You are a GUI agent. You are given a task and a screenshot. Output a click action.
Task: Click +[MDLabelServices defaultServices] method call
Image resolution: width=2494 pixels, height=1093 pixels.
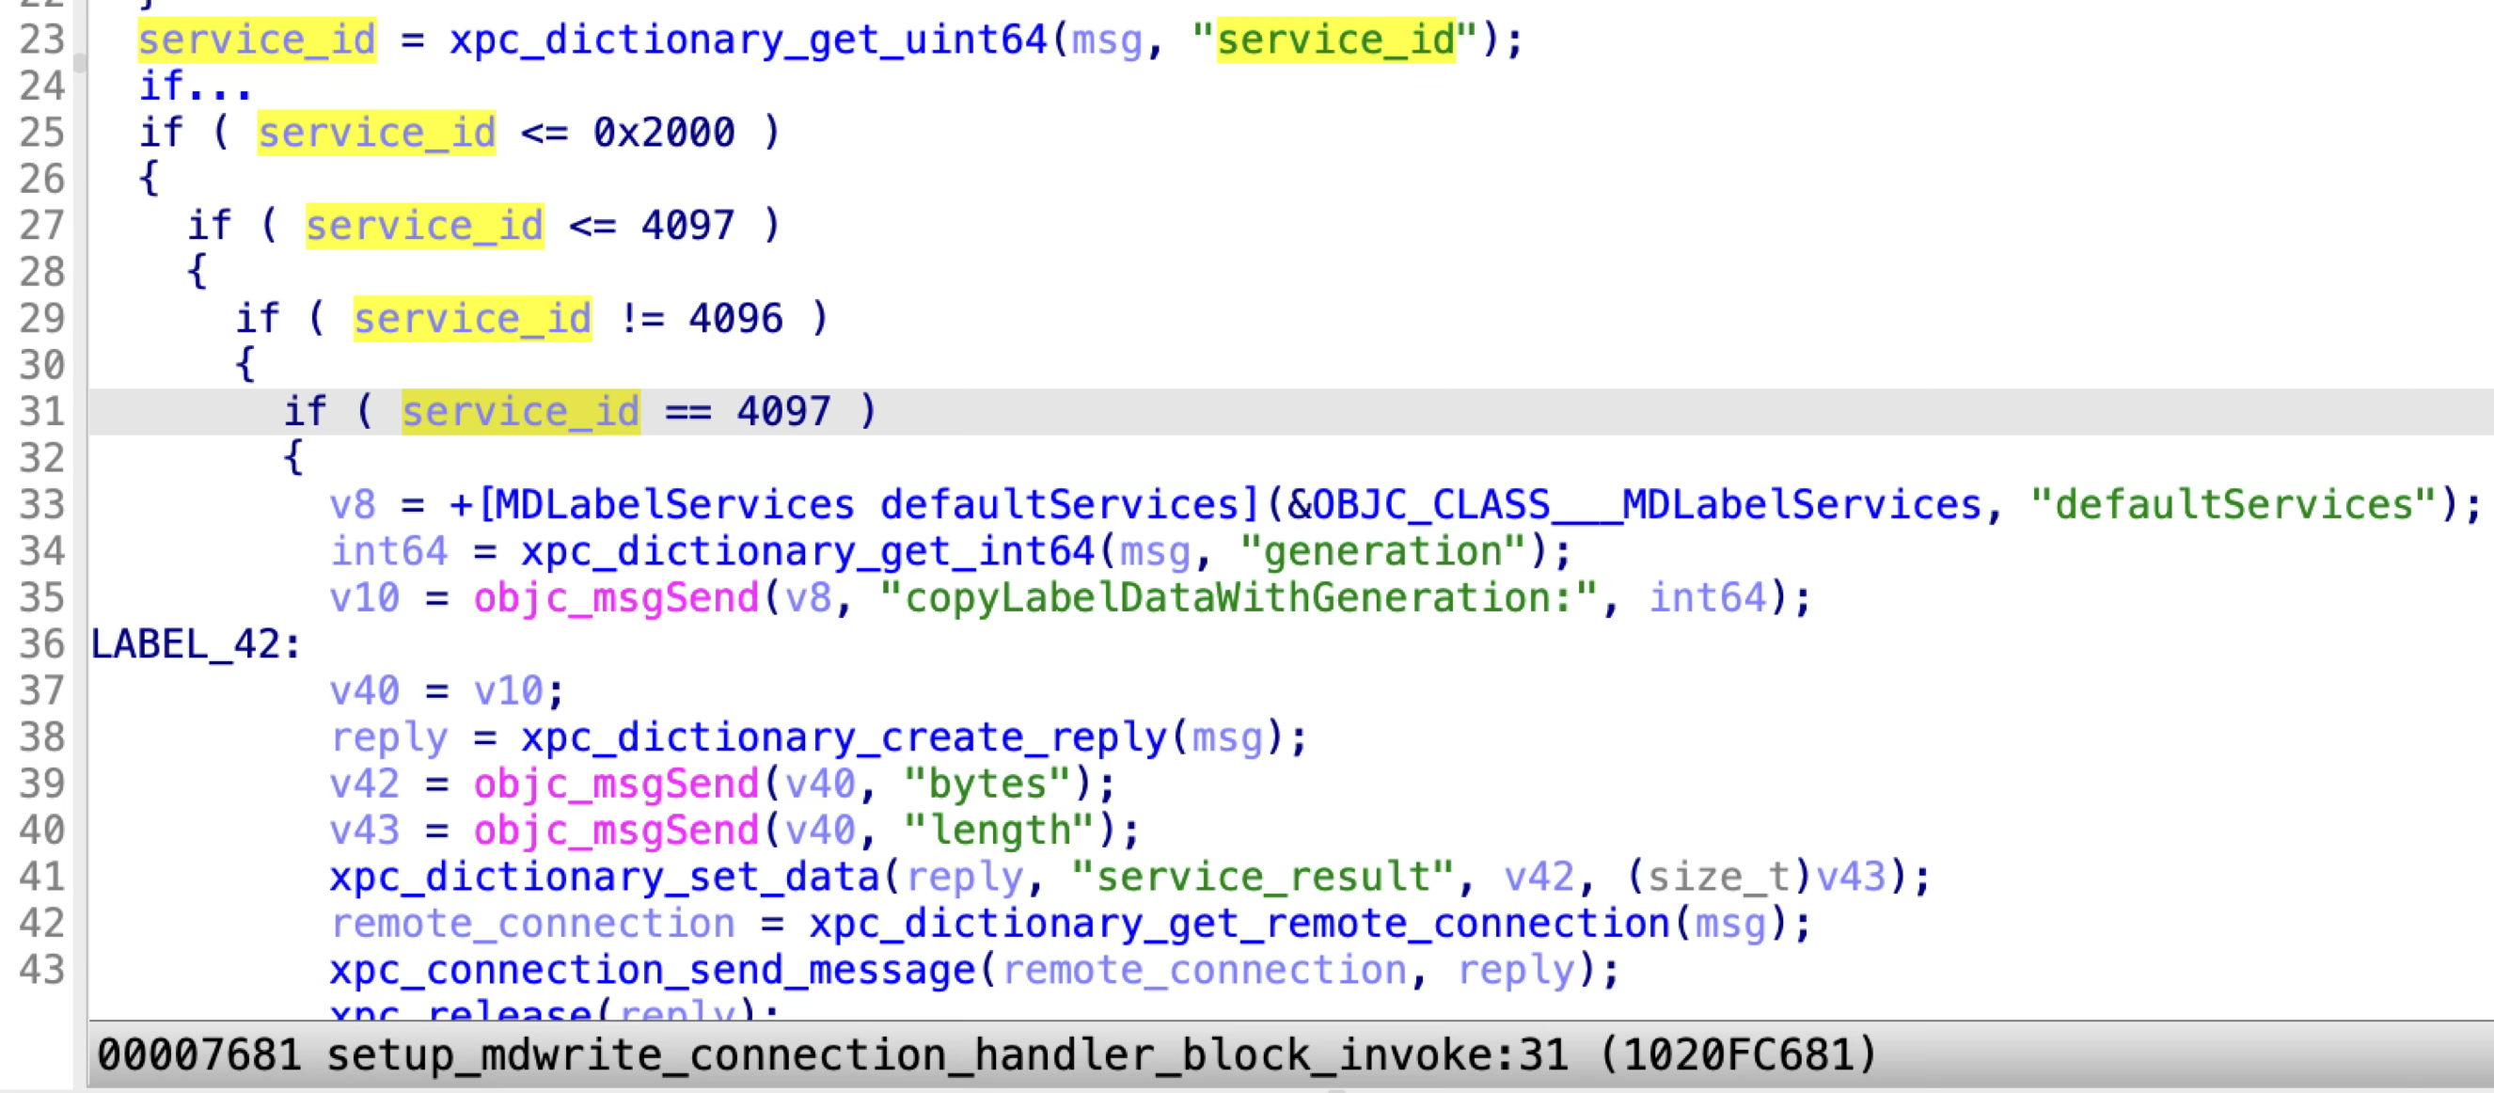[856, 504]
